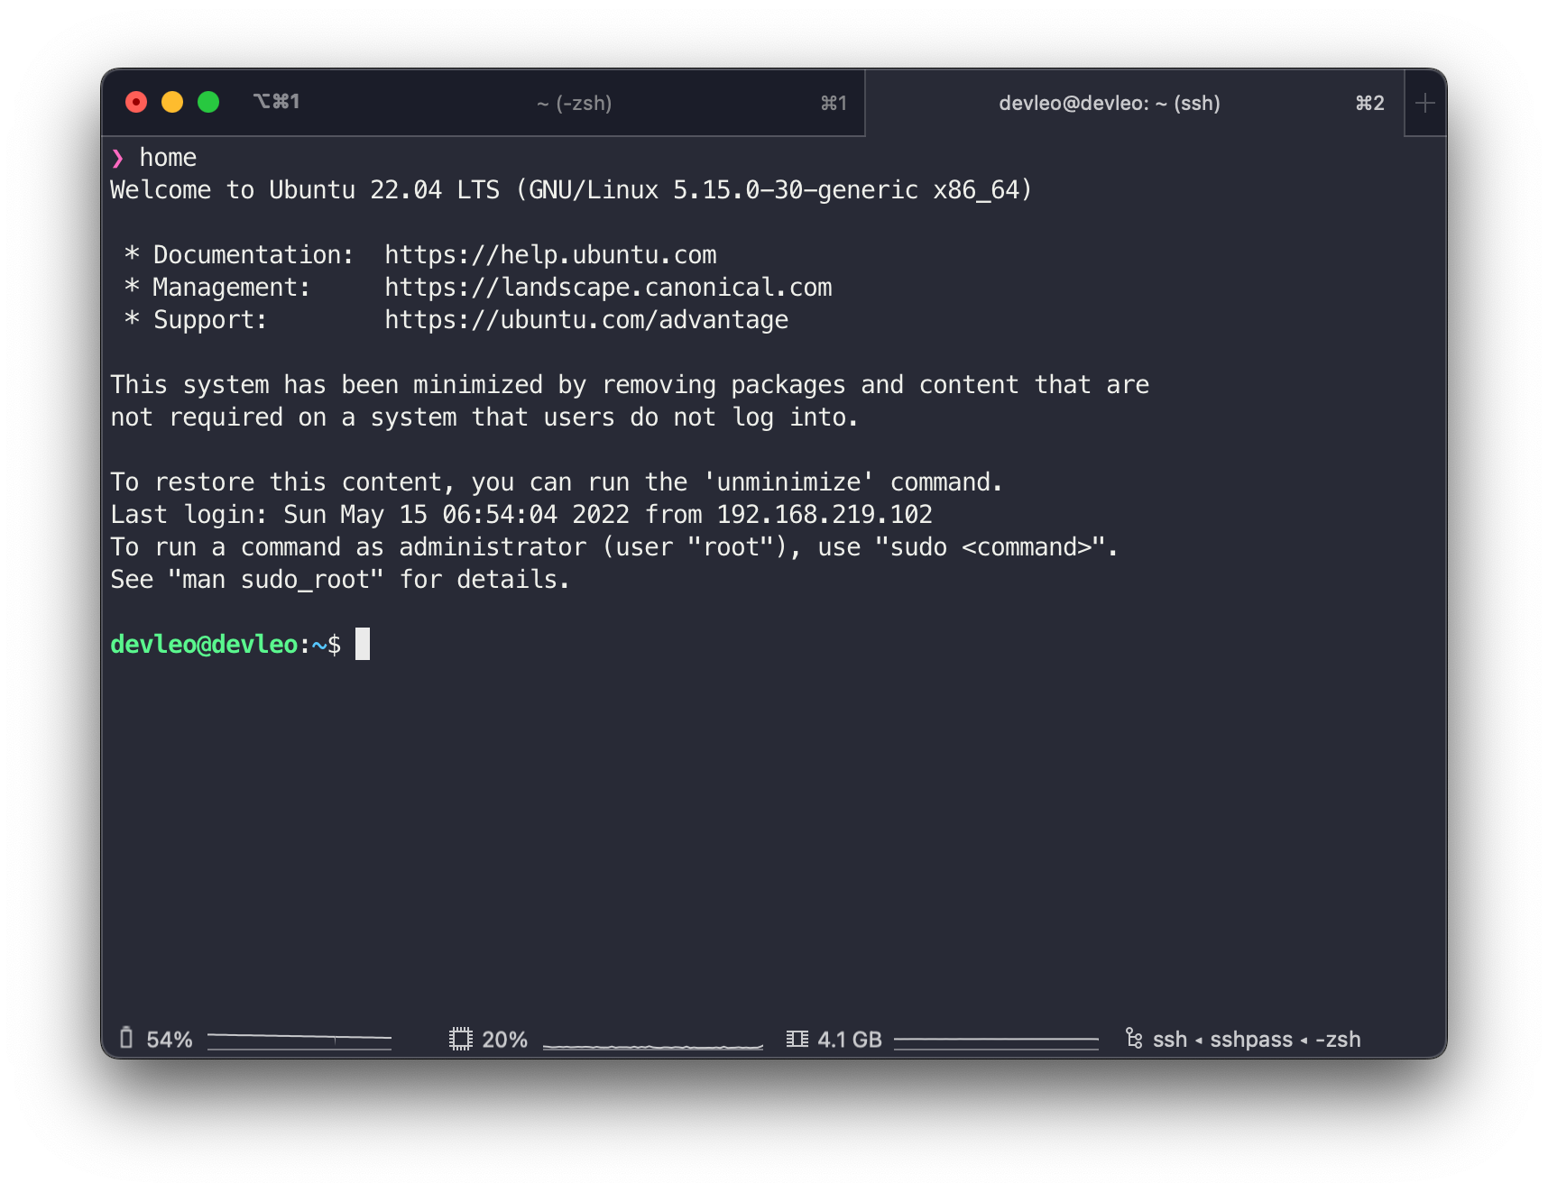Screen dimensions: 1548x1192
Task: Click the ⌘1 shortcut label on zsh tab
Action: 834,103
